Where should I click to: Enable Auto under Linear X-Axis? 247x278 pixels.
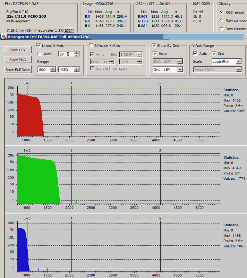tap(40, 54)
